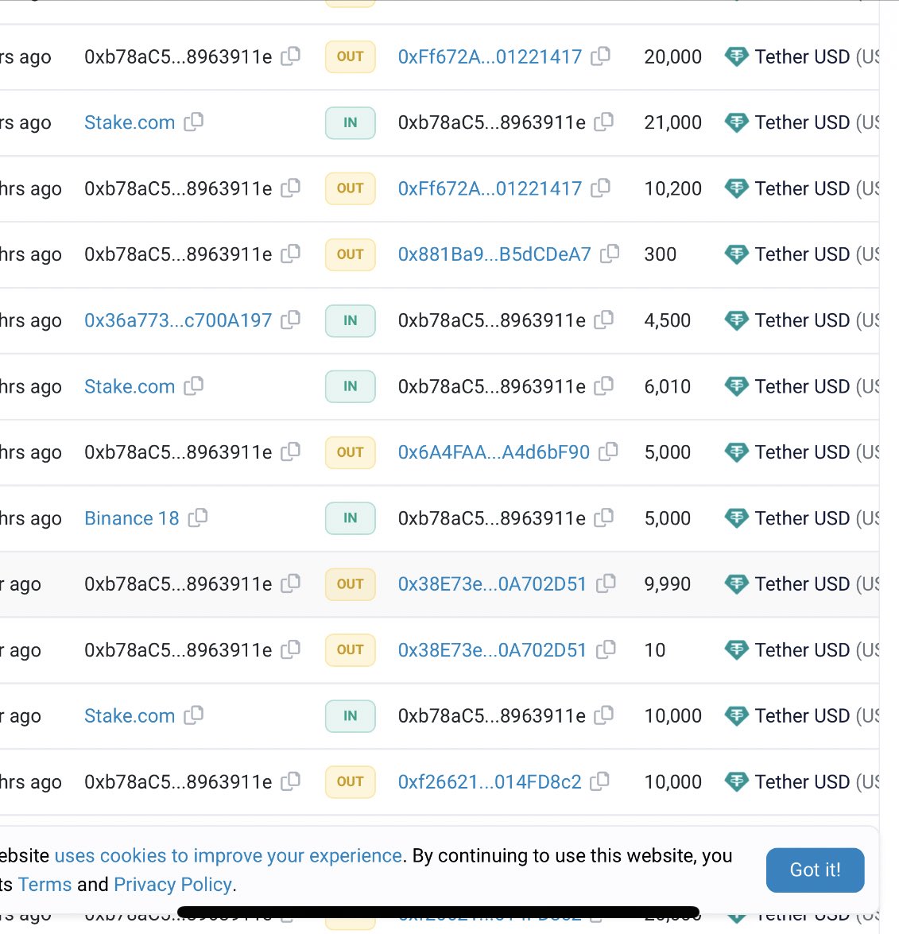
Task: Click the OUT badge in the 300 row
Action: point(351,254)
